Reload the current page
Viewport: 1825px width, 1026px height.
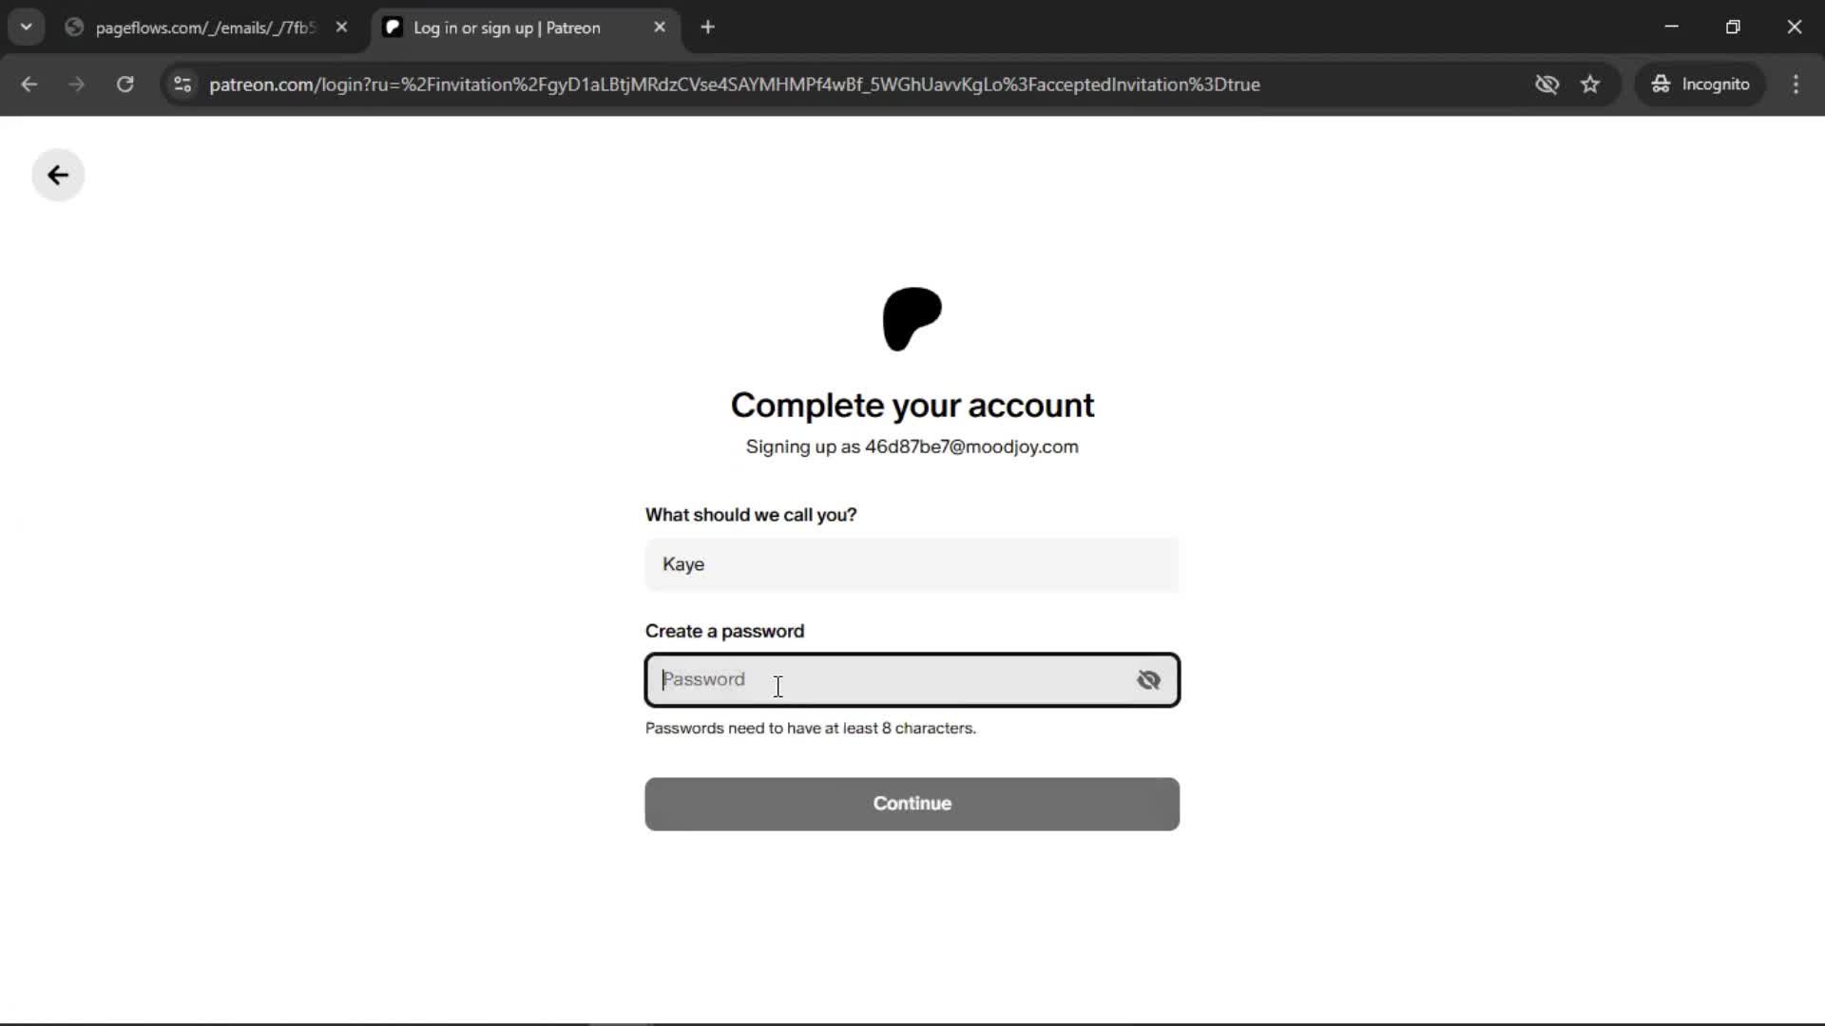coord(125,85)
